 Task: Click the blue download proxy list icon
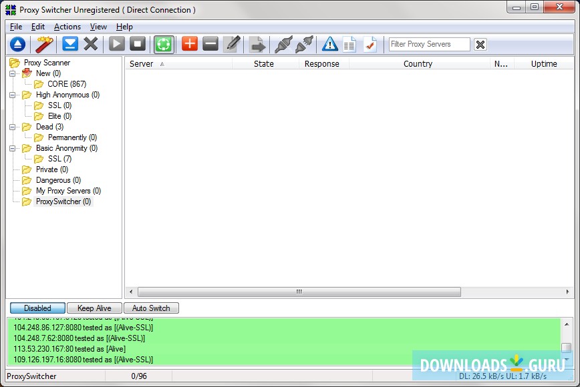coord(70,44)
